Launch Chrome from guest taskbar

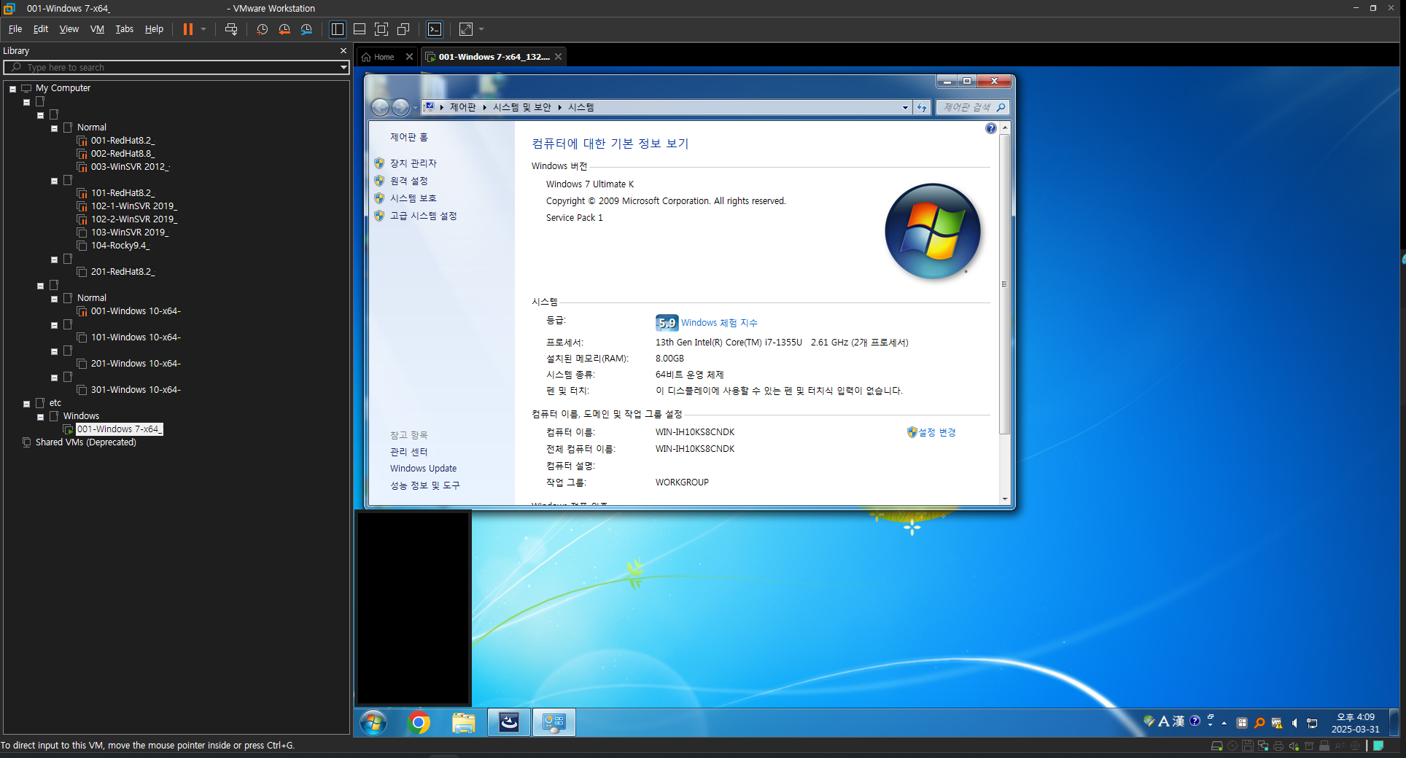click(419, 722)
